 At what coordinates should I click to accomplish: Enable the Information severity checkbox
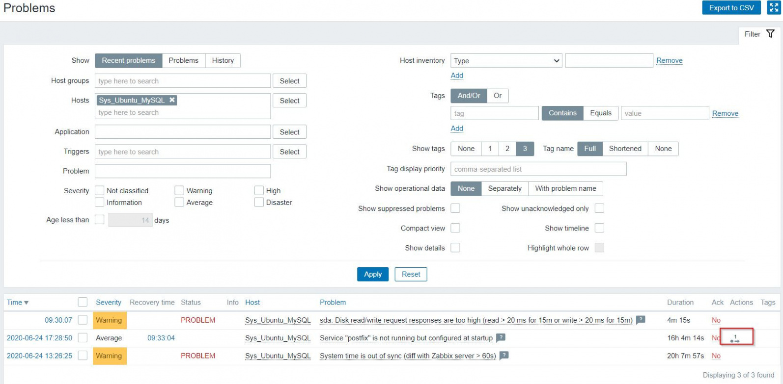[100, 203]
